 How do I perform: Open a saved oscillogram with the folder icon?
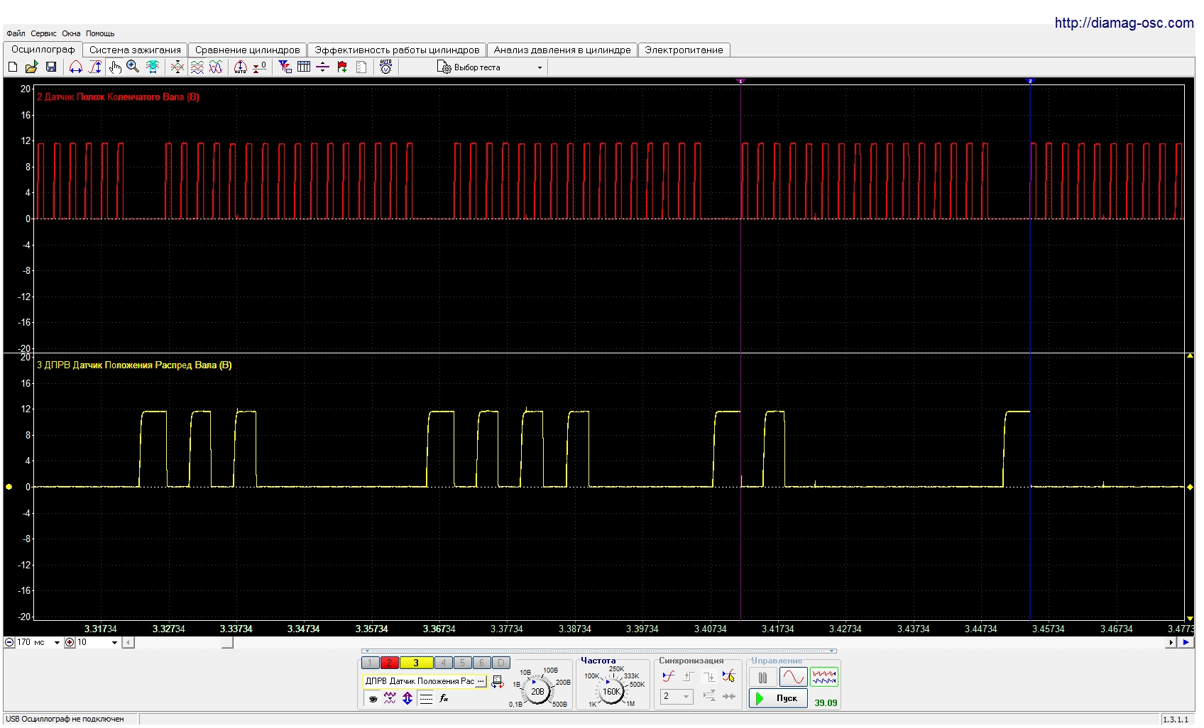coord(31,67)
